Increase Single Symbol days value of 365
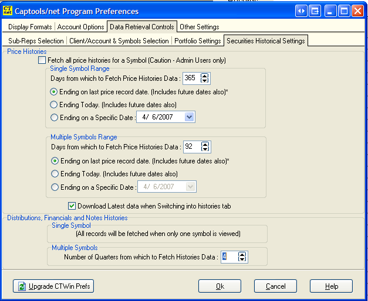Viewport: 368px width, 301px height. [x=205, y=76]
